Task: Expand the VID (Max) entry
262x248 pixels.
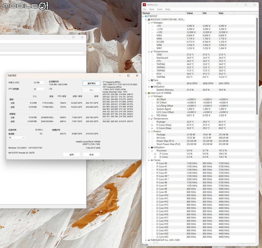Action: point(152,115)
